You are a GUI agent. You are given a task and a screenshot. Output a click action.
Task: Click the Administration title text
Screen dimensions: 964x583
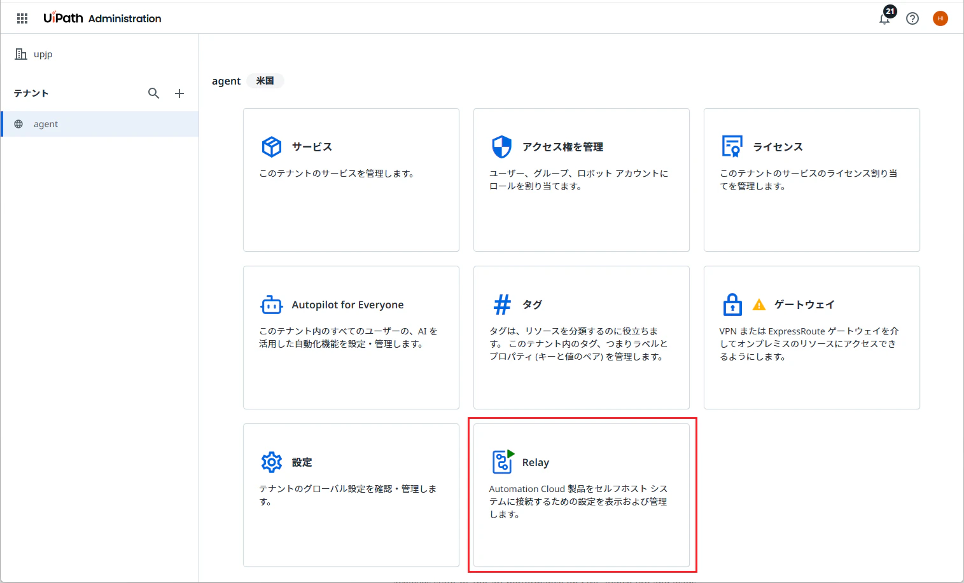125,18
